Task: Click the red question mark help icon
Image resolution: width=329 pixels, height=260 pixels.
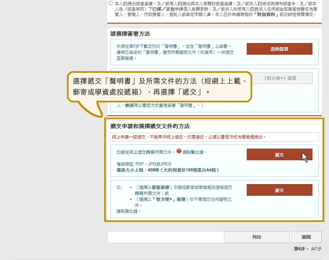Action: point(179,151)
